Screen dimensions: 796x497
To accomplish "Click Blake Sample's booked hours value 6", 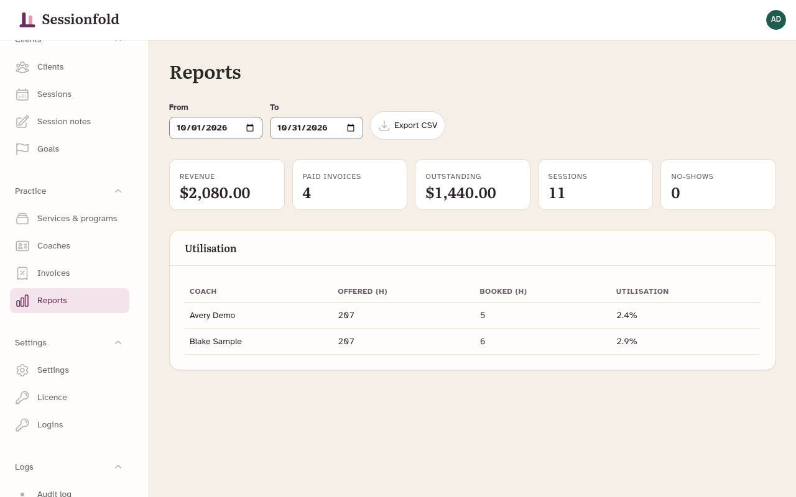I will click(x=483, y=342).
